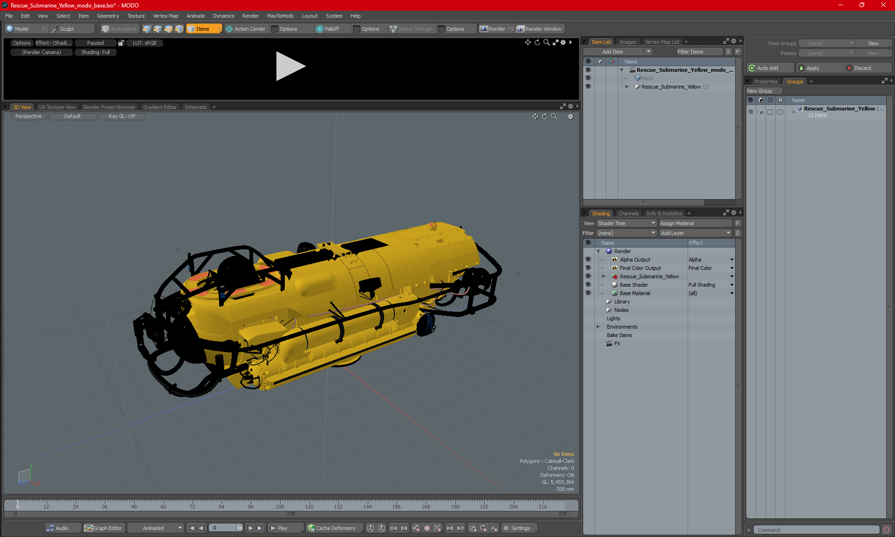The image size is (895, 537).
Task: Select vertices mode cube icon
Action: click(x=147, y=29)
